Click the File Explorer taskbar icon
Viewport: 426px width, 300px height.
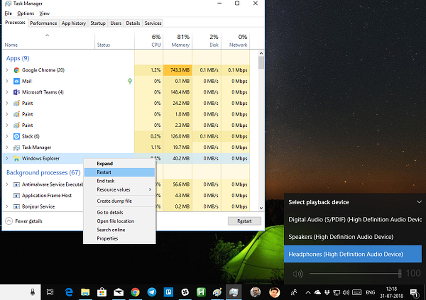(85, 292)
